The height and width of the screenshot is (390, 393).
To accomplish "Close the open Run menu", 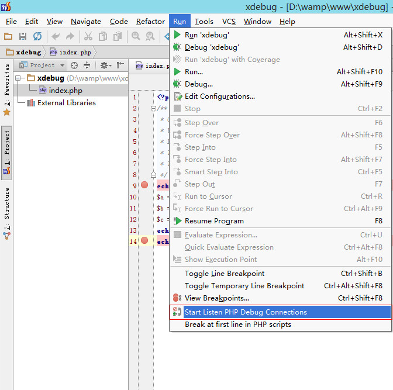I will 180,22.
